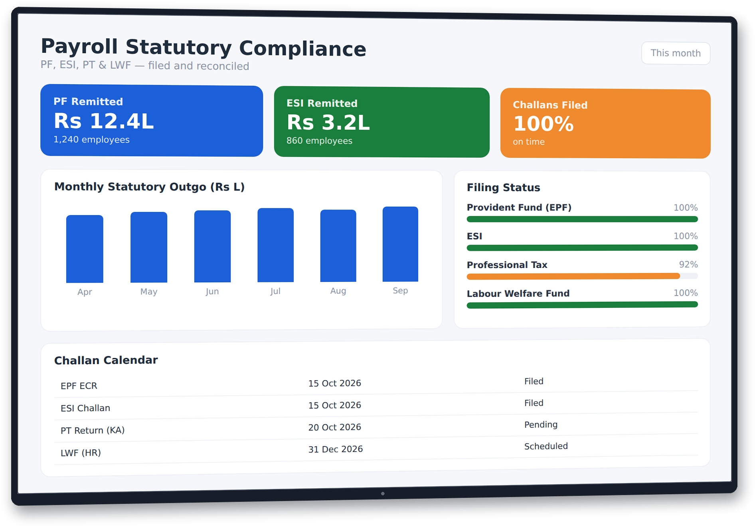Click the Payroll Statutory Compliance title
This screenshot has width=755, height=527.
pyautogui.click(x=204, y=48)
